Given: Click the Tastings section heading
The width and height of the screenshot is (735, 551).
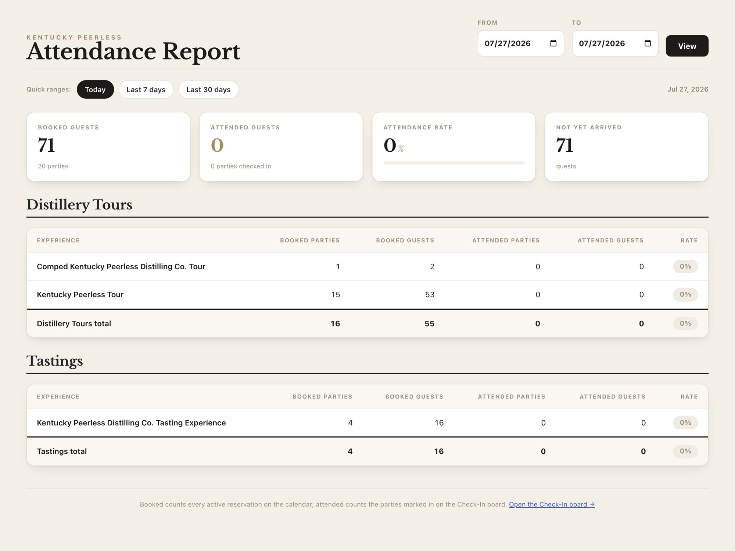Looking at the screenshot, I should click(x=55, y=361).
